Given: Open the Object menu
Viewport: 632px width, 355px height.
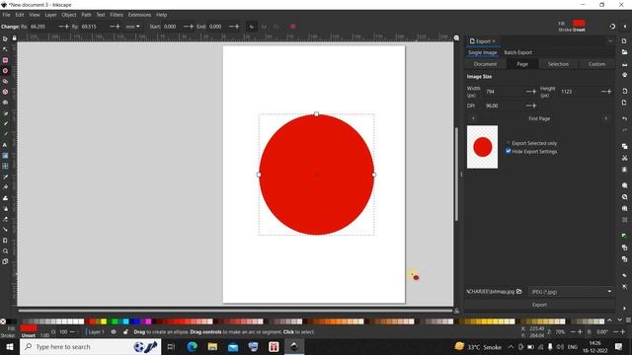Looking at the screenshot, I should coord(68,15).
